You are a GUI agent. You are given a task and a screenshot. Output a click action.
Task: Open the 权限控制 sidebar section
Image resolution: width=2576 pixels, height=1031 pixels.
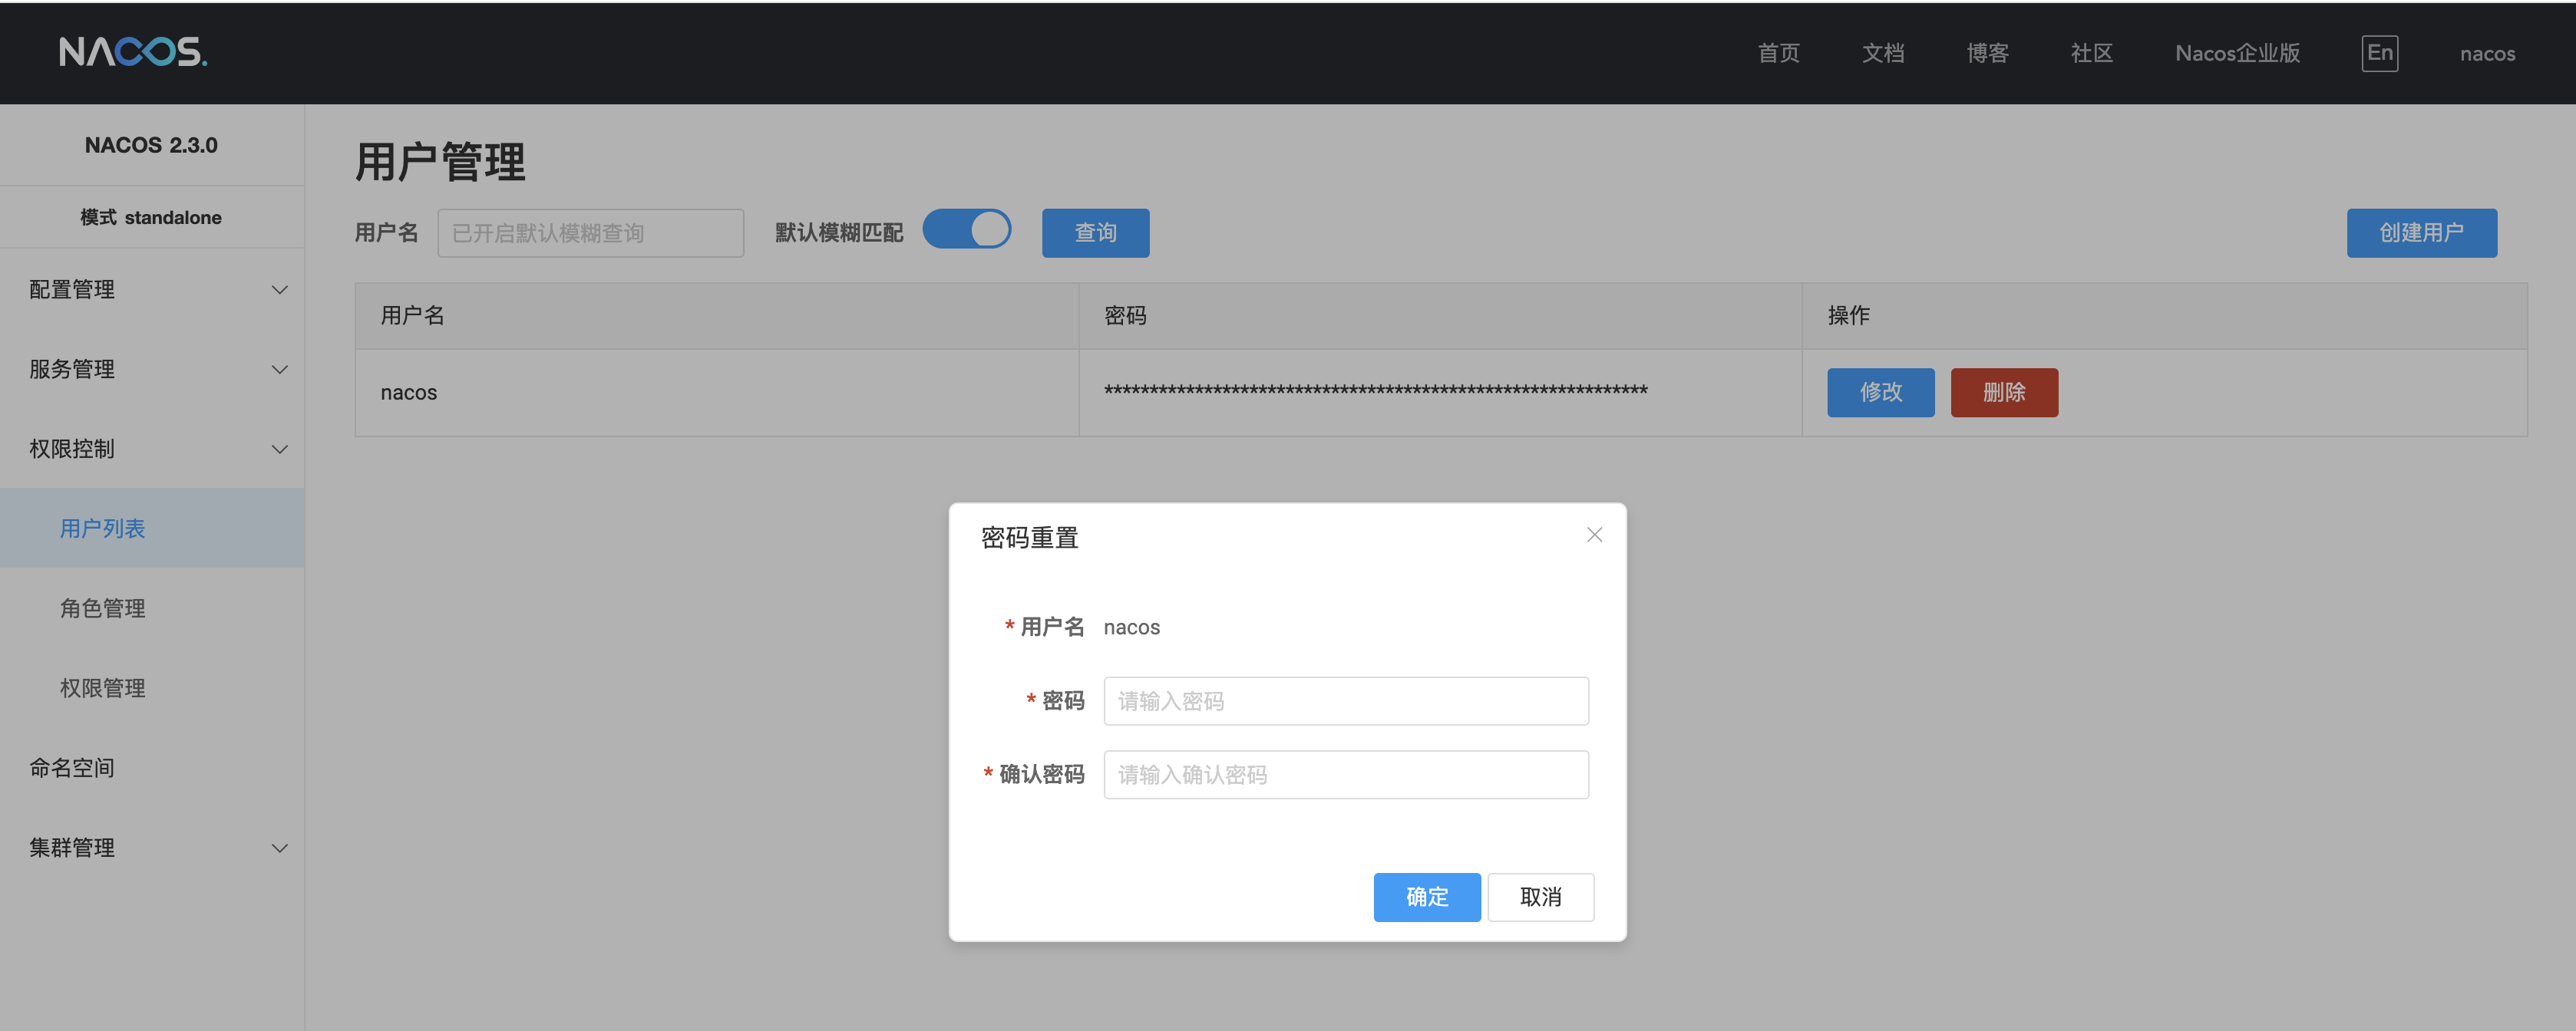pos(152,450)
